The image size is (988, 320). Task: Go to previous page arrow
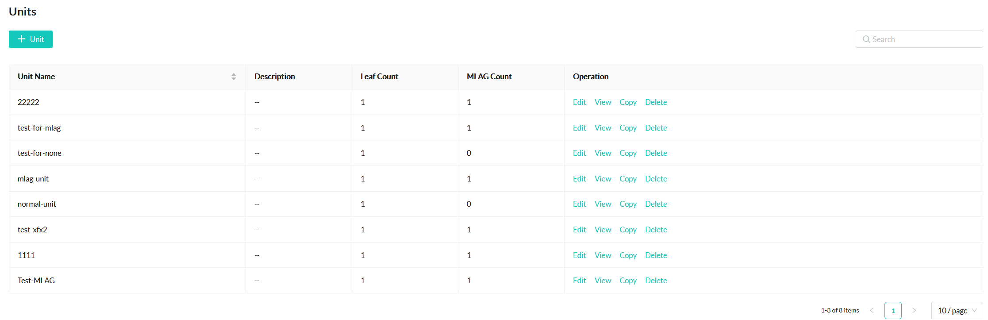pos(872,311)
